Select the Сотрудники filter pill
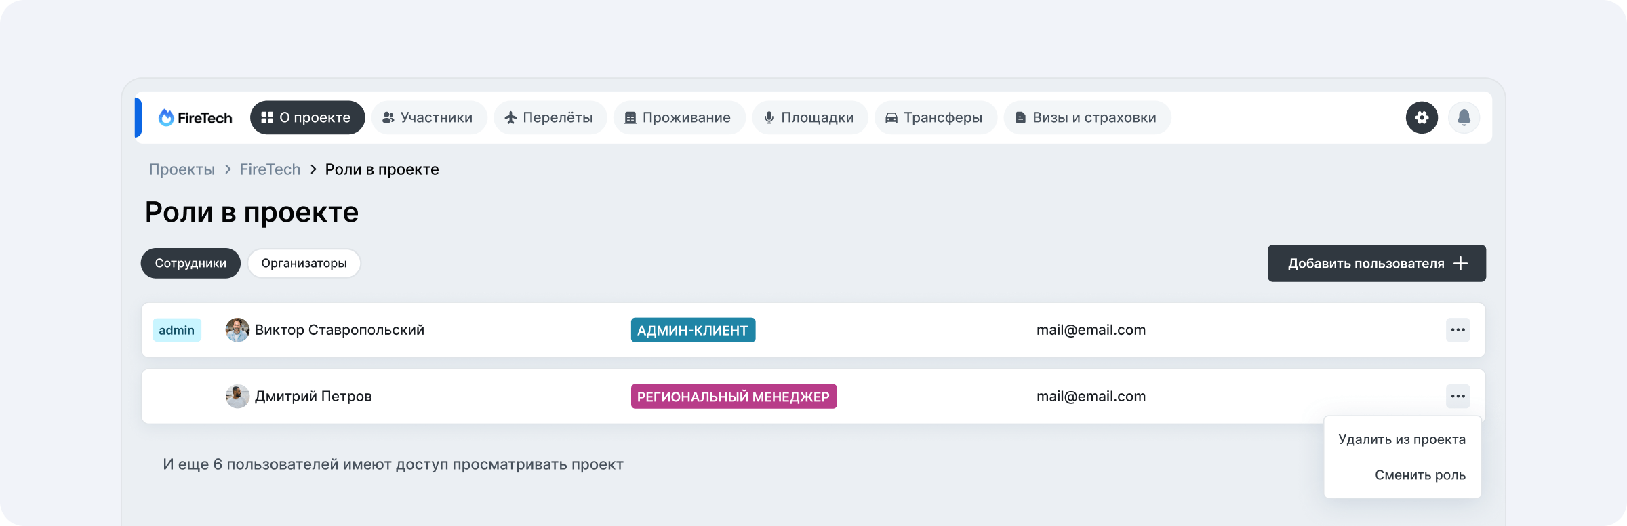 click(x=190, y=264)
